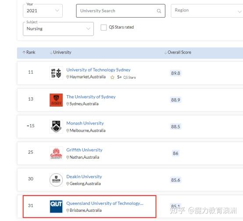Viewport: 243px width, 221px height.
Task: Click the Nathan, Australia location text
Action: 84,157
